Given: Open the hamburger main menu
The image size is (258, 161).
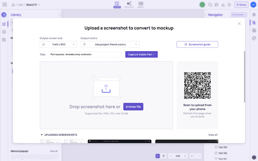Looking at the screenshot, I should [4, 4].
